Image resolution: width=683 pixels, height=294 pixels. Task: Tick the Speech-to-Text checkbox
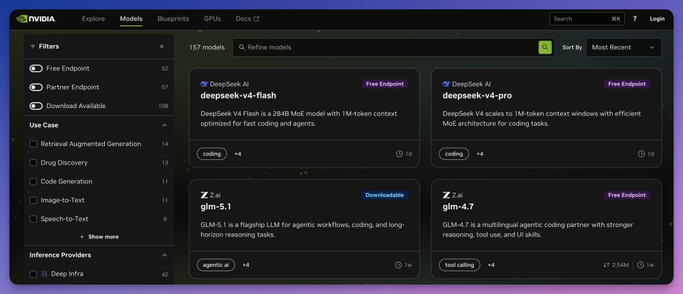(x=34, y=219)
